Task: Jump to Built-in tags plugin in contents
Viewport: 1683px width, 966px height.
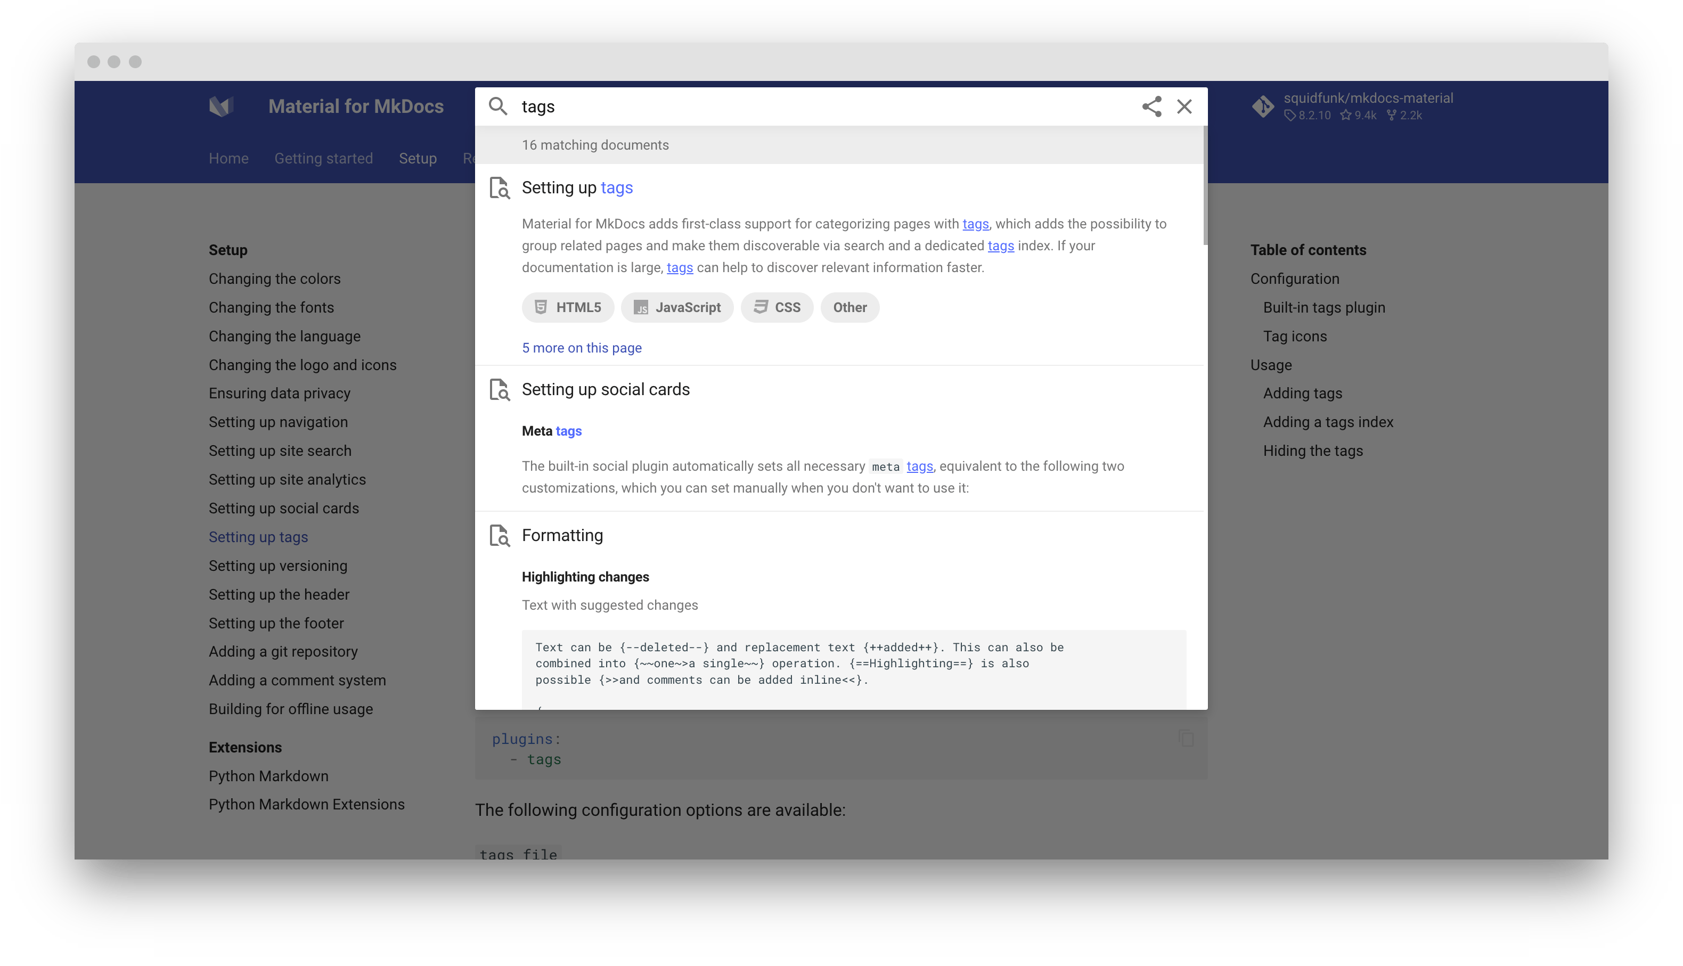Action: (1324, 307)
